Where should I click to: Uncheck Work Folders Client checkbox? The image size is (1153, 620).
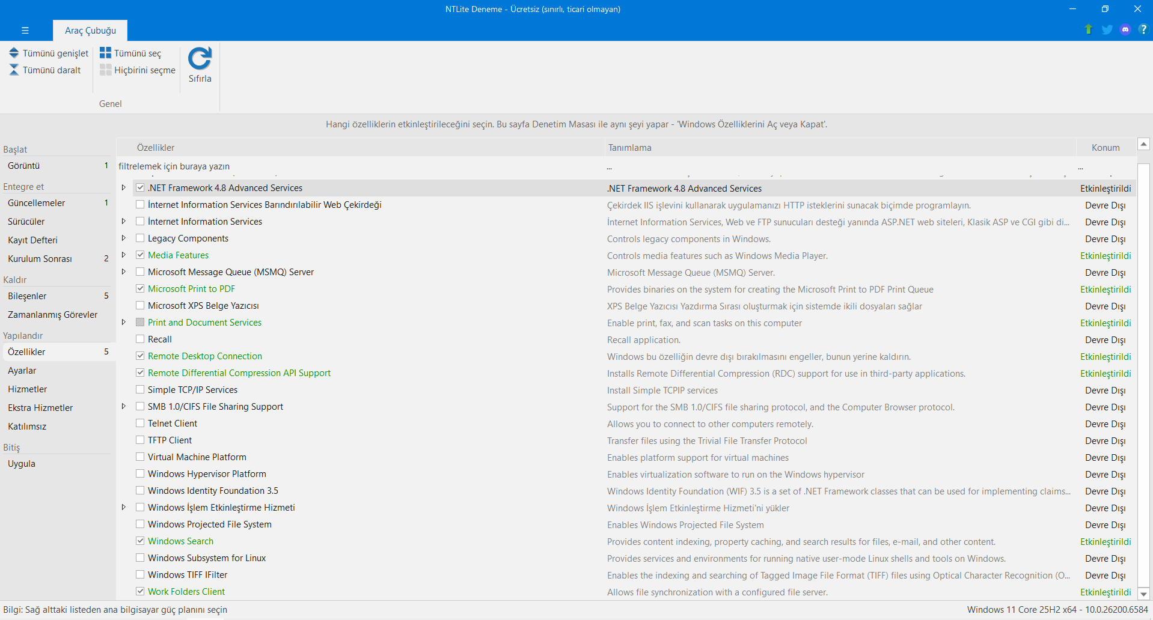pos(140,592)
